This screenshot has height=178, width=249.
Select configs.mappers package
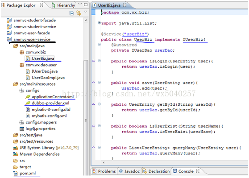click(x=41, y=122)
